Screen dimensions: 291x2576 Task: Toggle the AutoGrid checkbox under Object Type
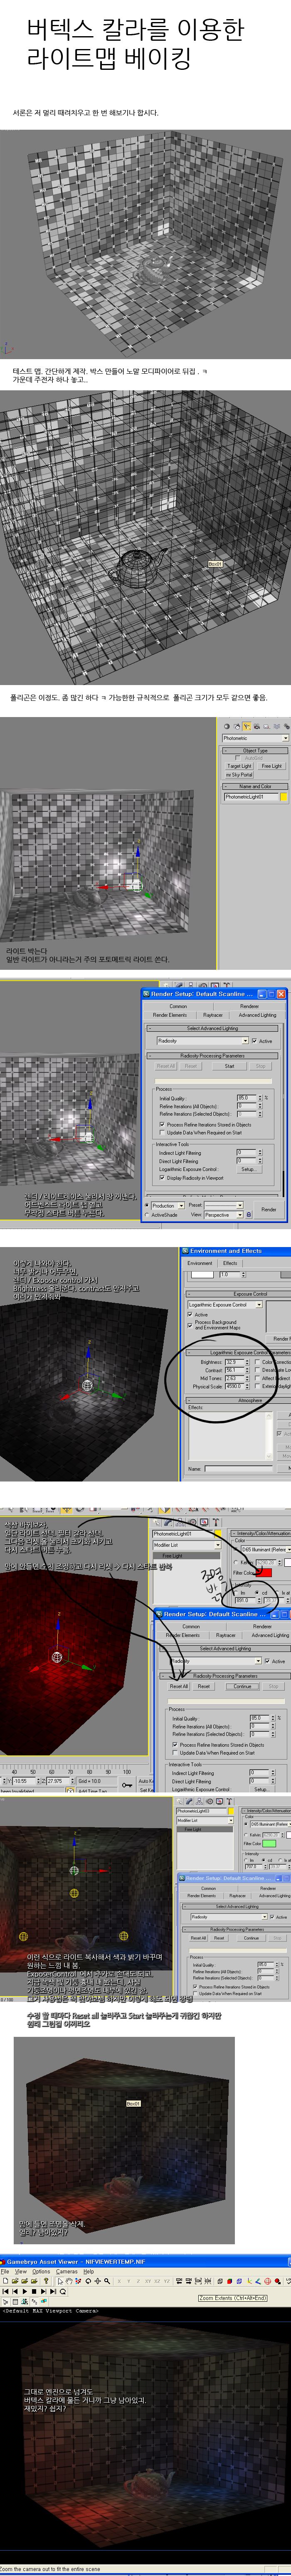click(238, 758)
